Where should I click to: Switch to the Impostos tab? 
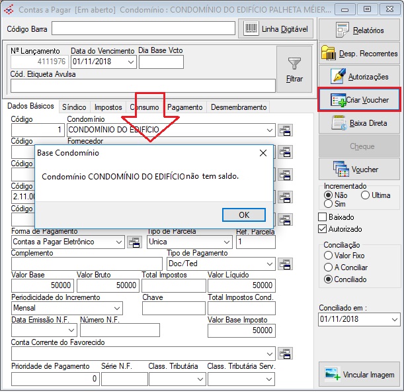pos(108,107)
